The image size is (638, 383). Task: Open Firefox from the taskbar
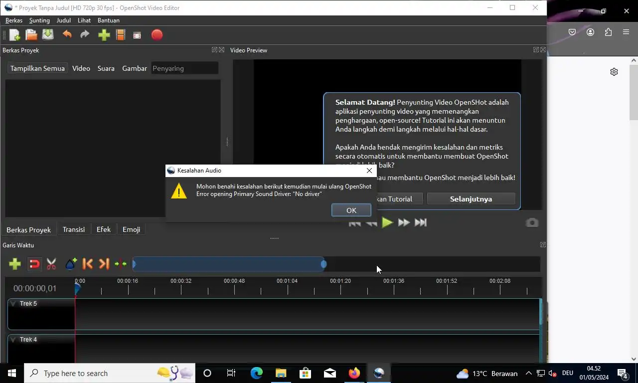[x=354, y=373]
